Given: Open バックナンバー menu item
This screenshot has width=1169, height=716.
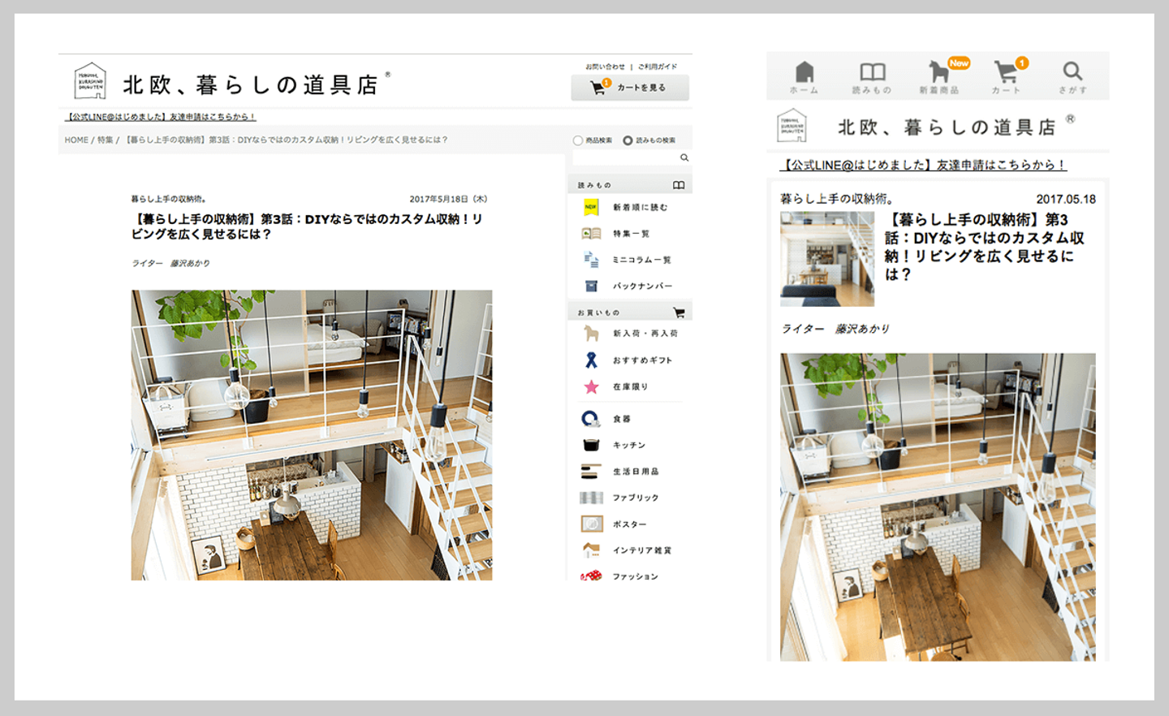Looking at the screenshot, I should click(642, 286).
